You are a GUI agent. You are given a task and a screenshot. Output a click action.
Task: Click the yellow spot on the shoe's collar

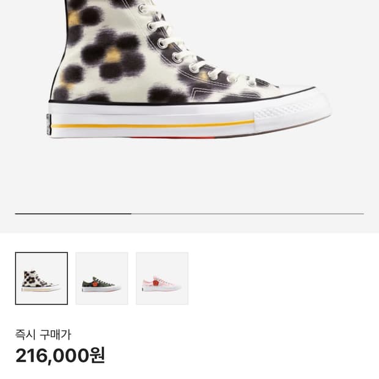[x=74, y=18]
